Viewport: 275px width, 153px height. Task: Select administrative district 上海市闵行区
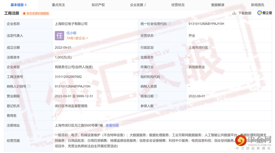click(198, 47)
